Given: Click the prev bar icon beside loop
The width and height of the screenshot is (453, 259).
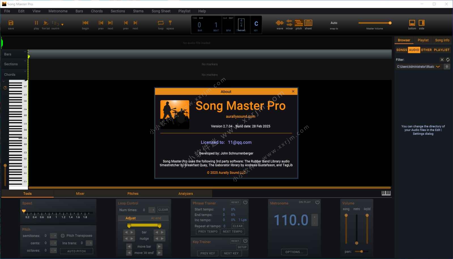Looking at the screenshot, I should [x=126, y=23].
